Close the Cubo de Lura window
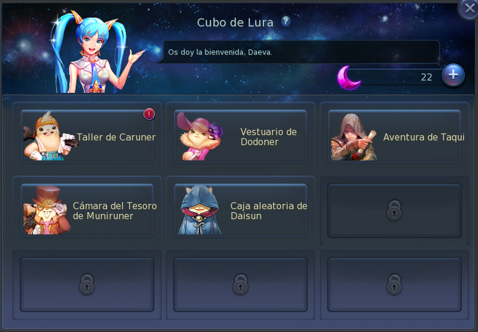 click(x=469, y=9)
